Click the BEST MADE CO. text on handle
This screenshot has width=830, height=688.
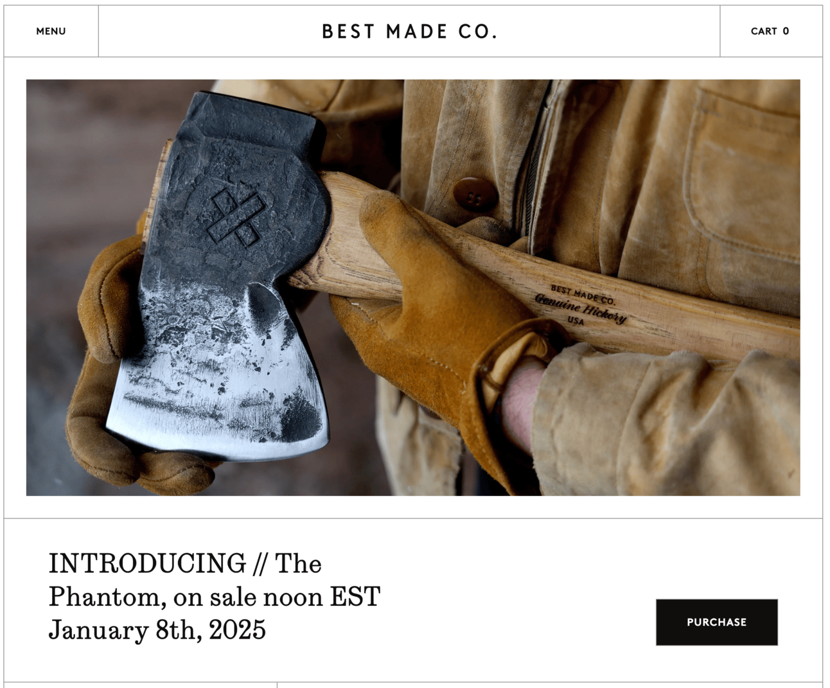(583, 294)
